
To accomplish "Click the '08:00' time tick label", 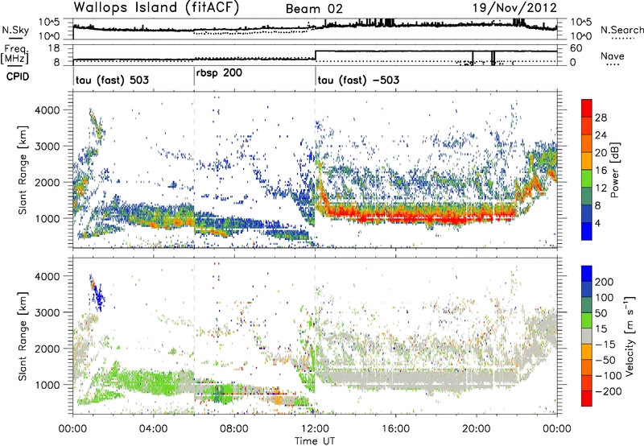I will 234,429.
